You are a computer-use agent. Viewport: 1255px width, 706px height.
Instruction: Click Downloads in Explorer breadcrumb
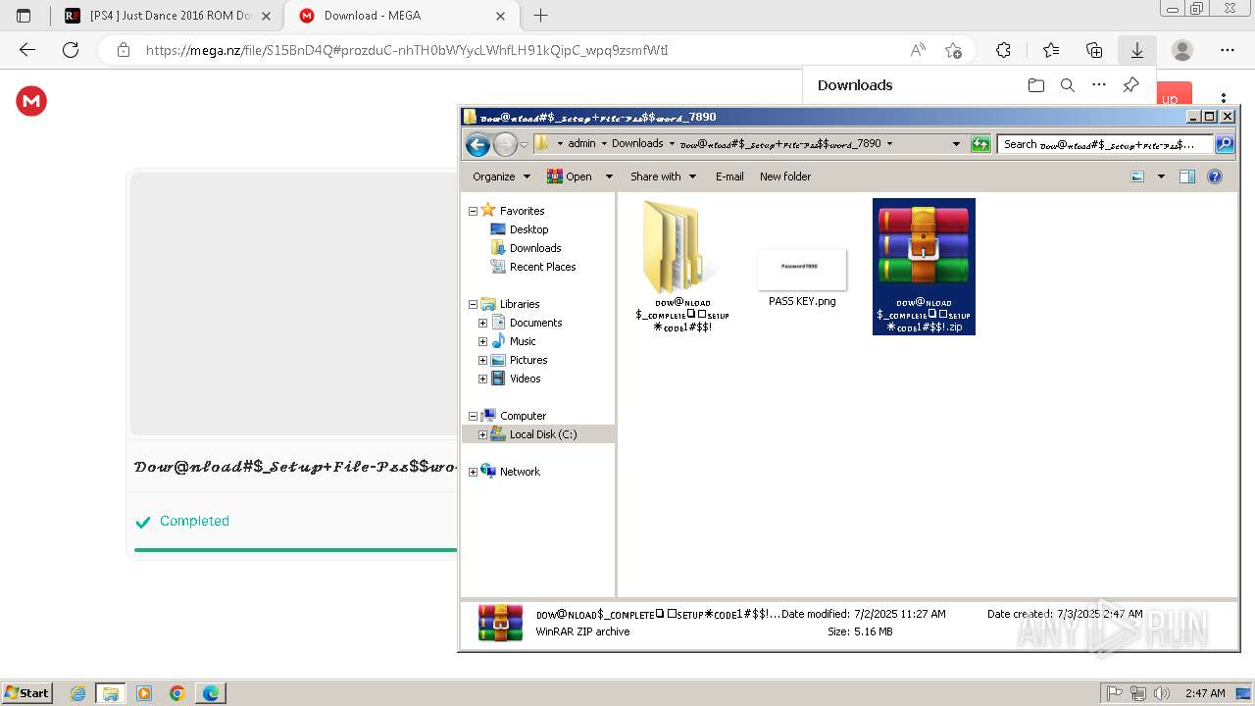(x=637, y=143)
